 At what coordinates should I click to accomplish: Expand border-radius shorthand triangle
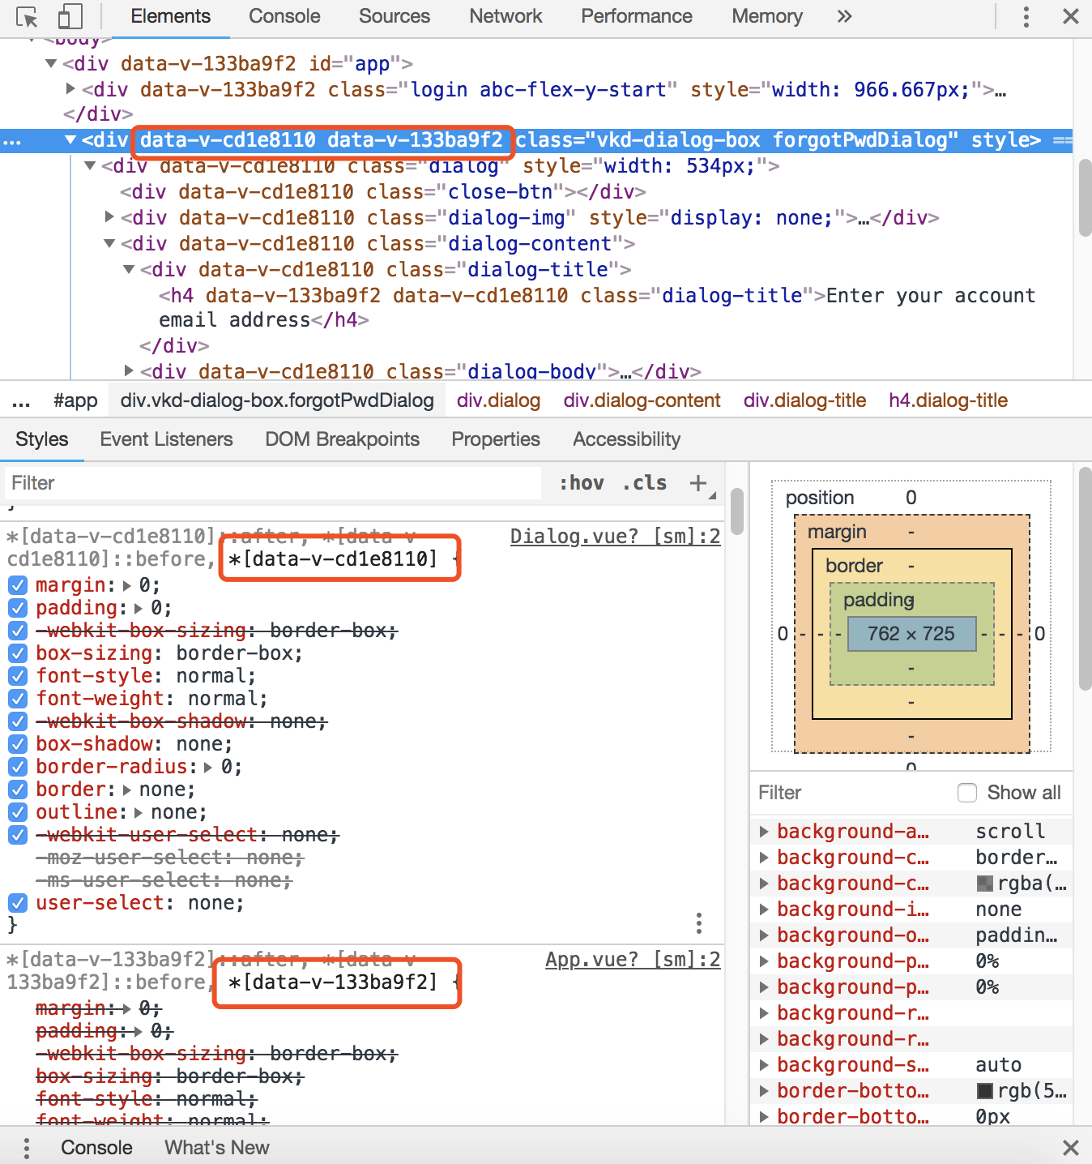point(208,767)
